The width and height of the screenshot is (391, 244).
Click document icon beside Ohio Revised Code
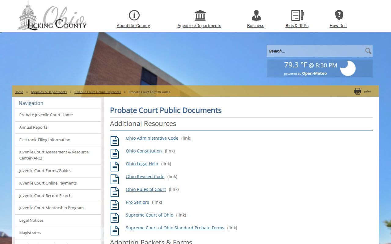tap(115, 179)
